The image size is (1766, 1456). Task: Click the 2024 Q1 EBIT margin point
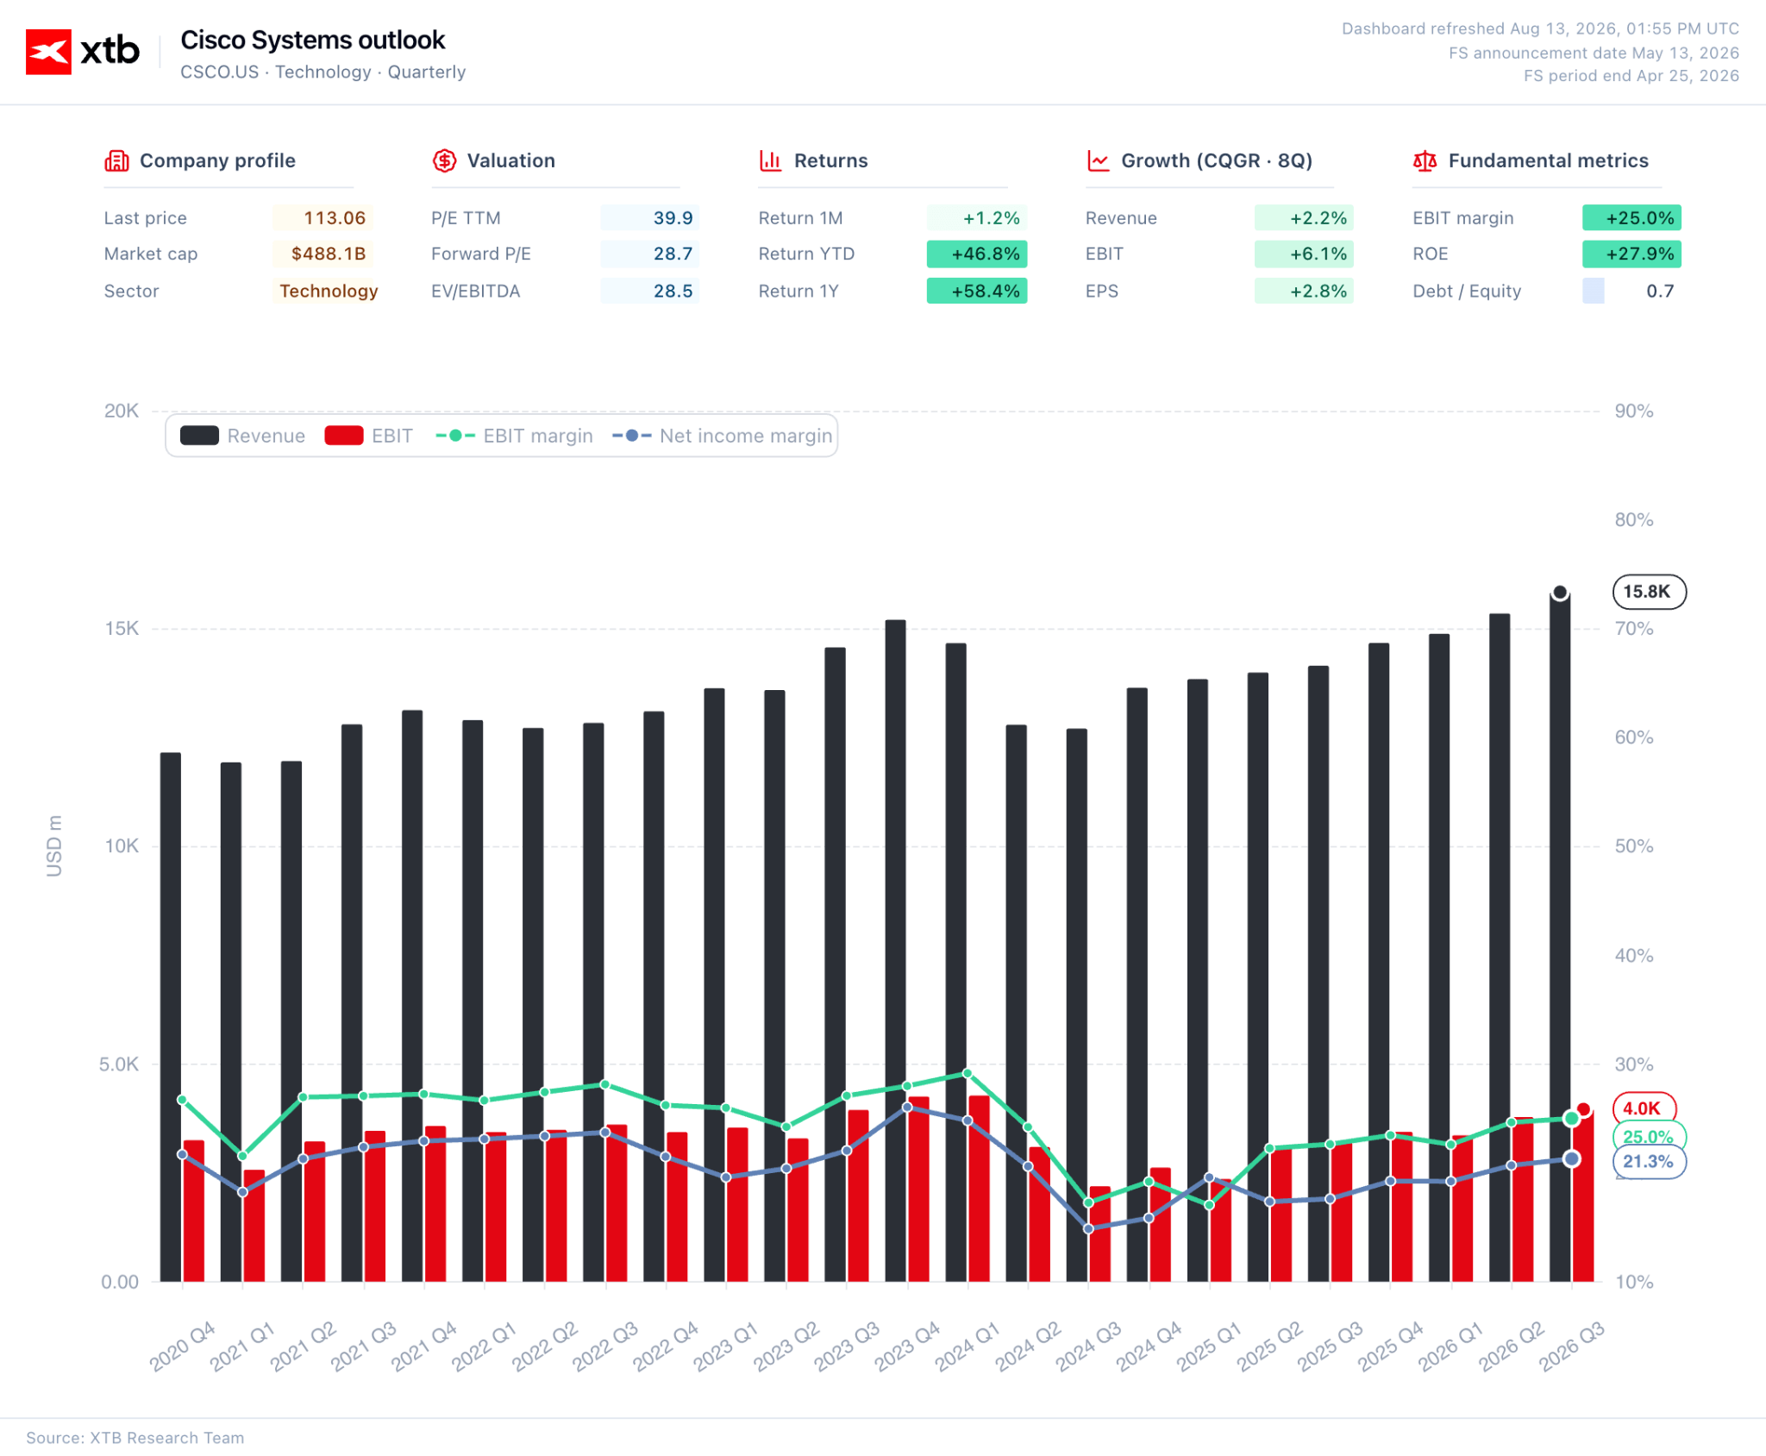tap(968, 1074)
